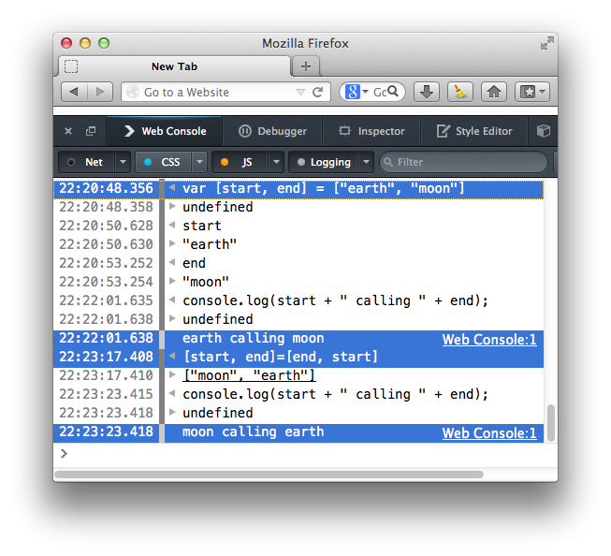Screen dimensions: 611x556
Task: Open the Bookmarks star menu button
Action: click(532, 92)
